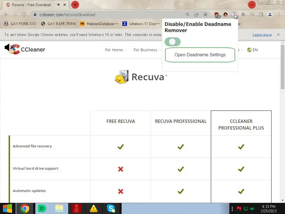Toggle the Chrome side panel icon
This screenshot has width=285, height=214.
[261, 14]
